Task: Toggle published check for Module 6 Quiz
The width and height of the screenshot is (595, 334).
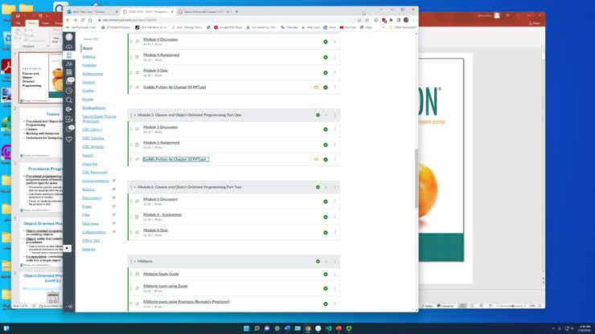Action: [x=326, y=232]
